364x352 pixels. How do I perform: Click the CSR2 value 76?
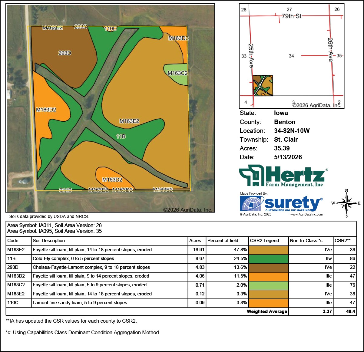coord(352,285)
